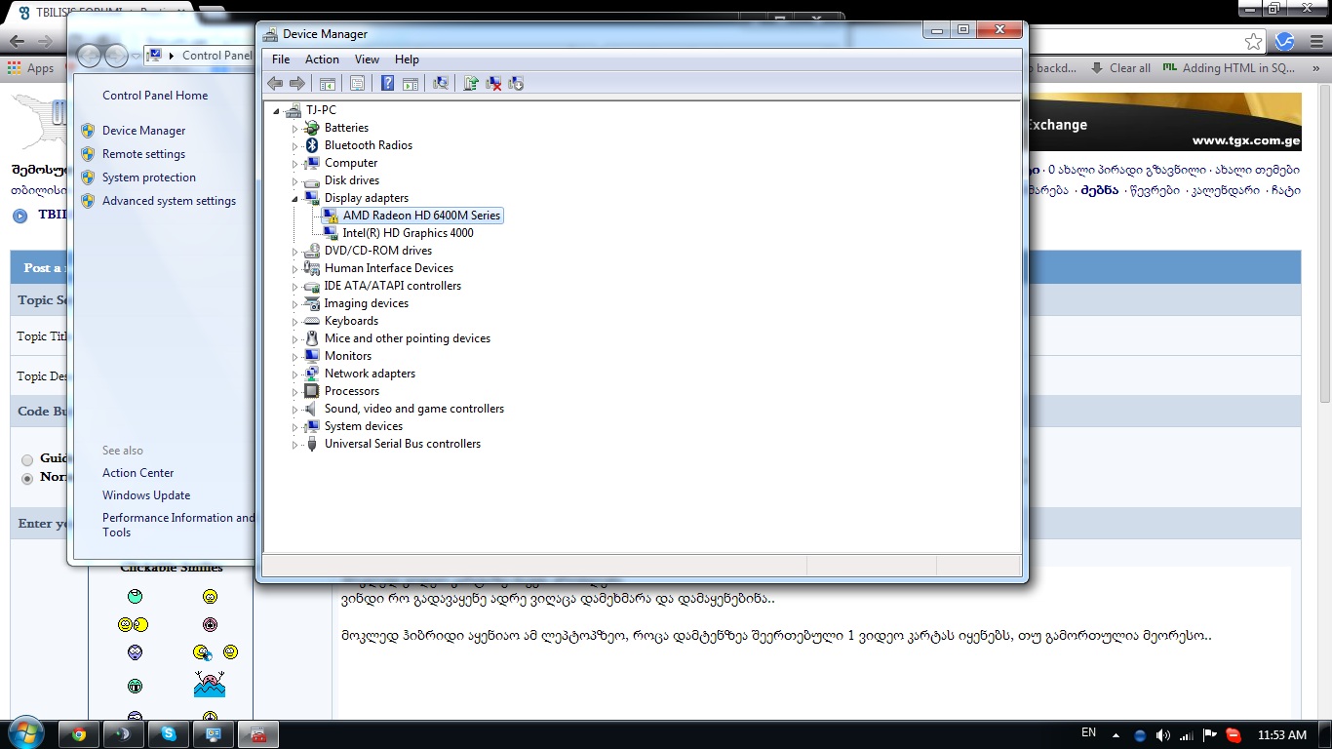Click Scan for hardware changes toolbar icon
The width and height of the screenshot is (1332, 749).
coord(441,84)
